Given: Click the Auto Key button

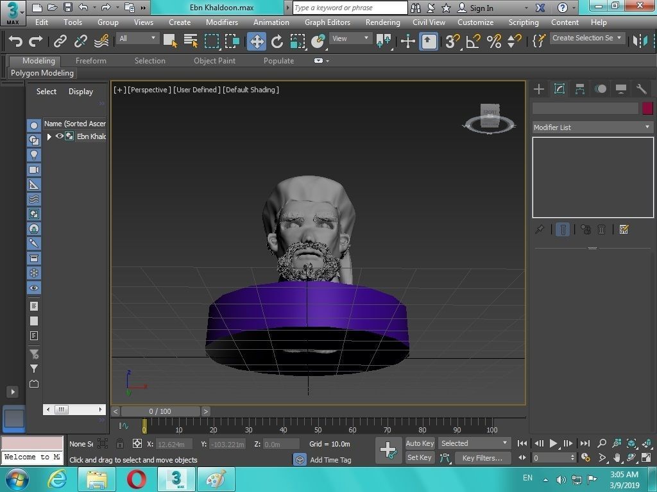Looking at the screenshot, I should click(420, 443).
